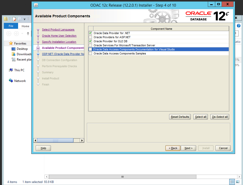243x185 pixels.
Task: Click Explorer horizontal scrollbar left arrow
Action: coord(47,177)
